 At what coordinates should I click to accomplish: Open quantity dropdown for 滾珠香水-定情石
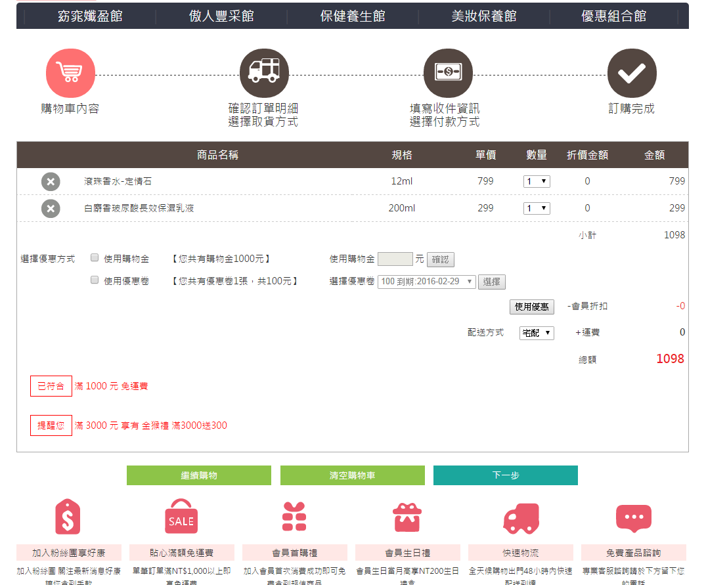pyautogui.click(x=537, y=182)
